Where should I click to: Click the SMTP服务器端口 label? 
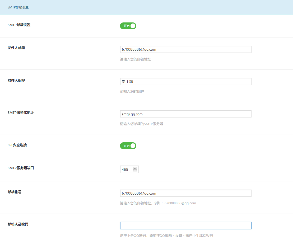click(x=21, y=168)
